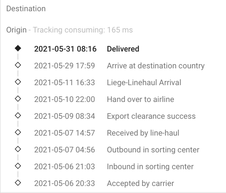Click the filled Delivered diamond marker
Viewport: 226px width, 193px height.
18,49
